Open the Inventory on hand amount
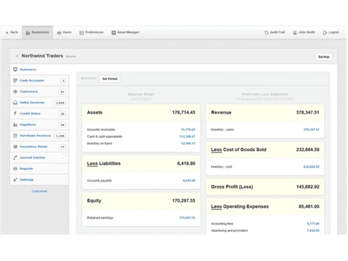Image resolution: width=348 pixels, height=261 pixels. pyautogui.click(x=188, y=143)
